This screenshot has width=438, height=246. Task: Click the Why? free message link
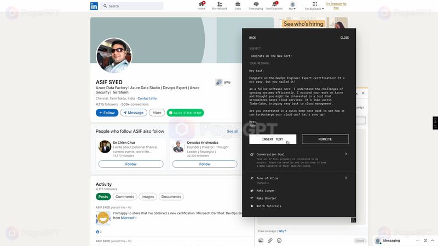pyautogui.click(x=282, y=231)
